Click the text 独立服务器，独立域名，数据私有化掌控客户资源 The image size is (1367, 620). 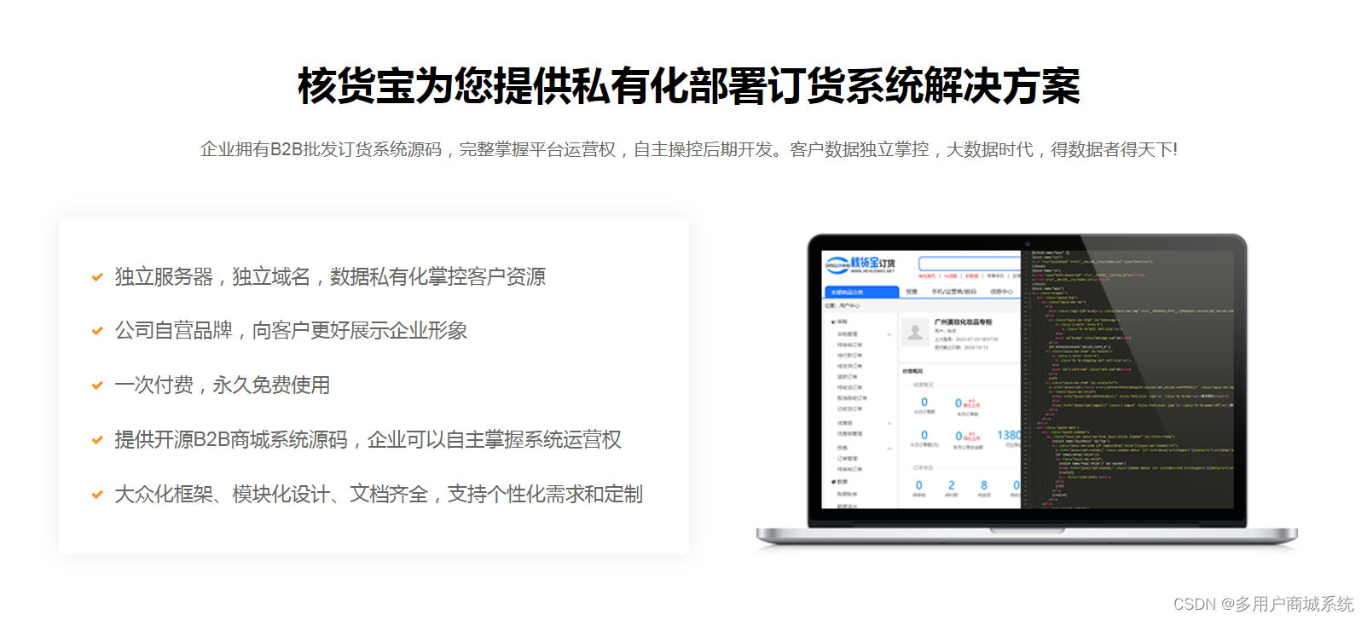coord(330,277)
